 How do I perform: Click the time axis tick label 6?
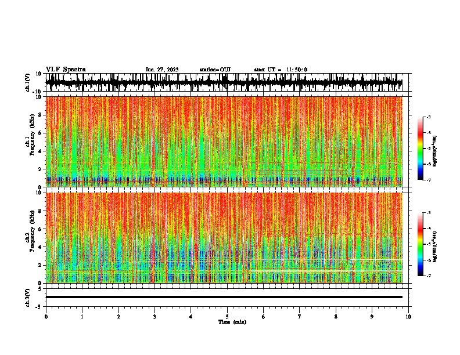coord(264,317)
